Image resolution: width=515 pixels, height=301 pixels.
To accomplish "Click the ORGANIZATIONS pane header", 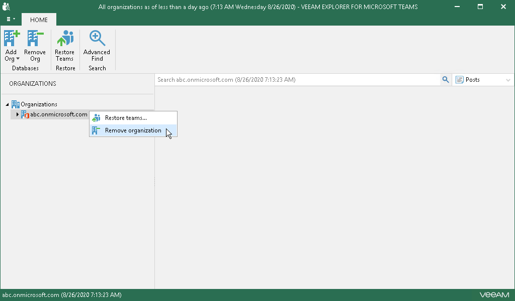I will point(33,83).
